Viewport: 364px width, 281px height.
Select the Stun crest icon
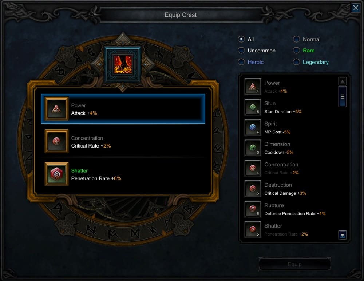coord(253,107)
